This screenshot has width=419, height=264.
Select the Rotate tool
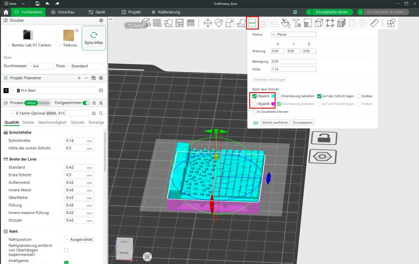click(219, 23)
